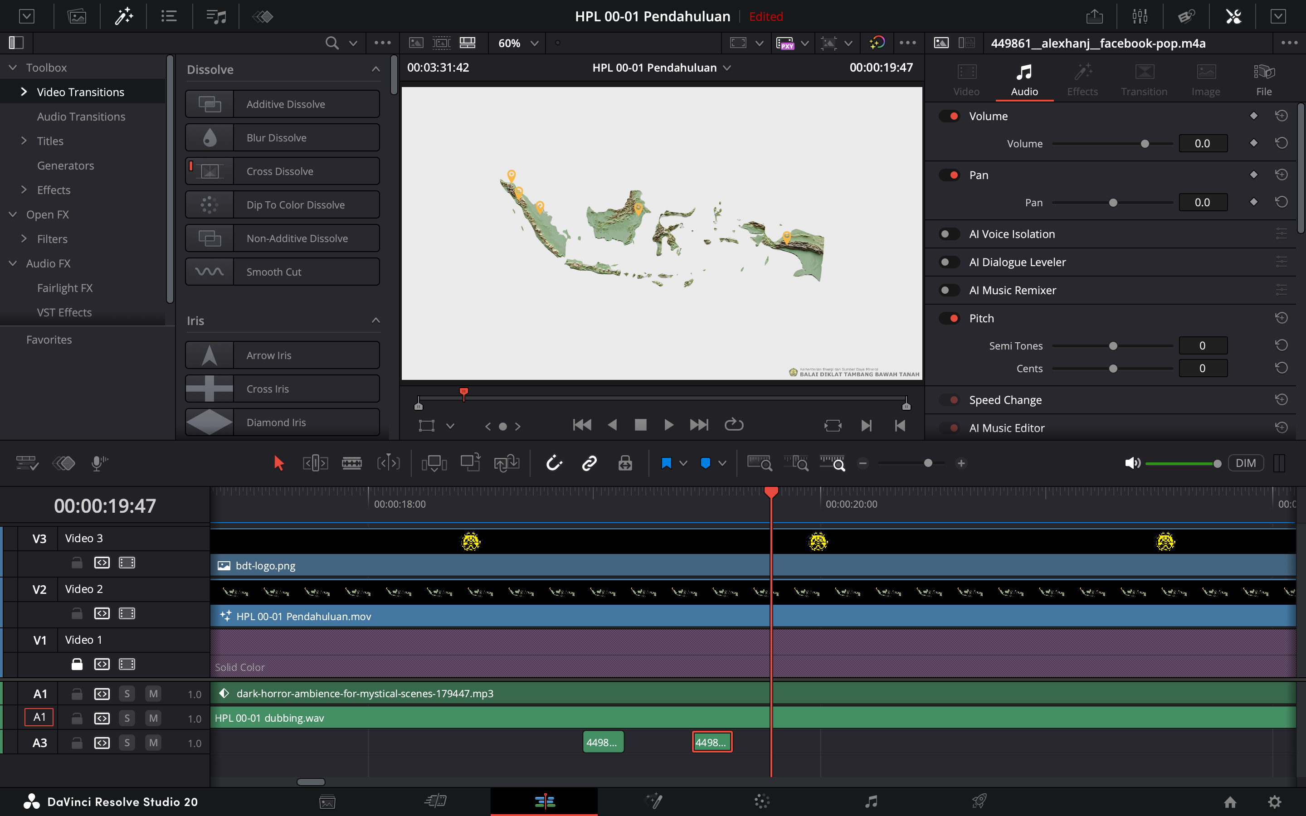The image size is (1306, 816).
Task: Mute the A3 audio track
Action: pyautogui.click(x=153, y=743)
